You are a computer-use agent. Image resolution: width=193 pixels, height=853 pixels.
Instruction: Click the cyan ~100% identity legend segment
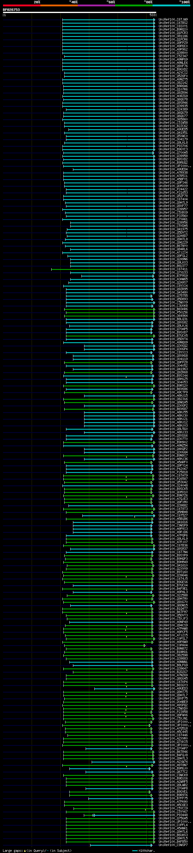point(171,5)
